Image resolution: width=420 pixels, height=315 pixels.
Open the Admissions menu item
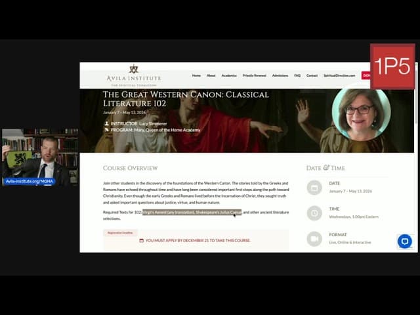click(x=280, y=75)
